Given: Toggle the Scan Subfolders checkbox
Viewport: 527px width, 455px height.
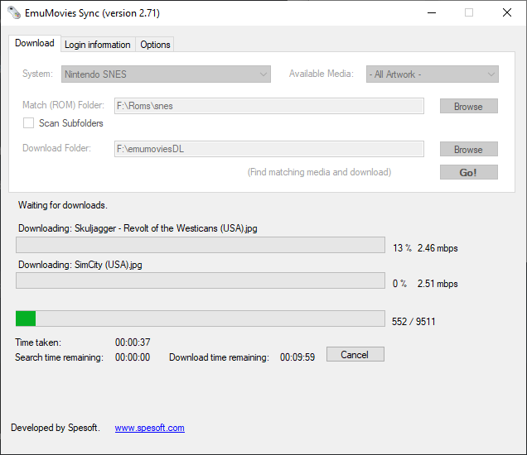Looking at the screenshot, I should pos(29,123).
